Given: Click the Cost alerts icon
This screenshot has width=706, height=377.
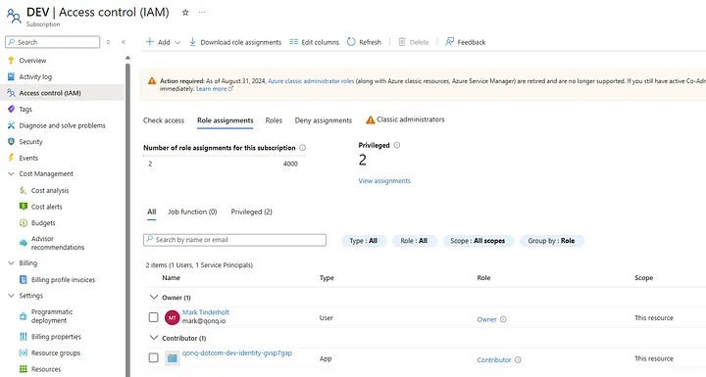Looking at the screenshot, I should click(x=23, y=207).
